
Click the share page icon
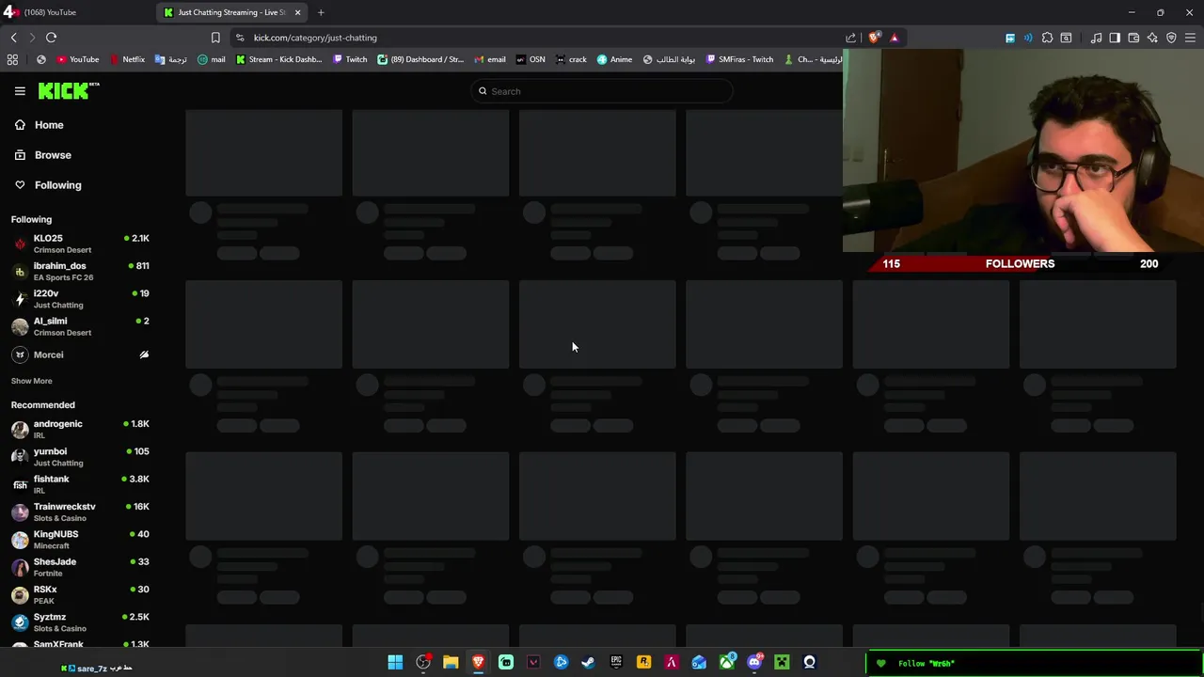coord(851,38)
